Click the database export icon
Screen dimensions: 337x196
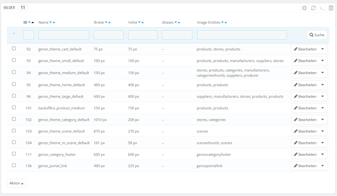pyautogui.click(x=331, y=8)
